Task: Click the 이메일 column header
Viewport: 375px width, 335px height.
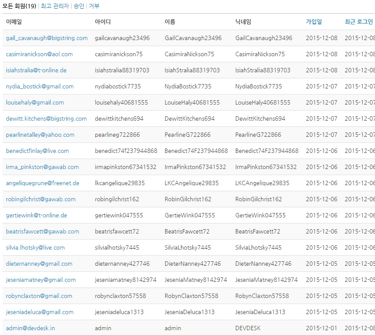Action: click(14, 22)
